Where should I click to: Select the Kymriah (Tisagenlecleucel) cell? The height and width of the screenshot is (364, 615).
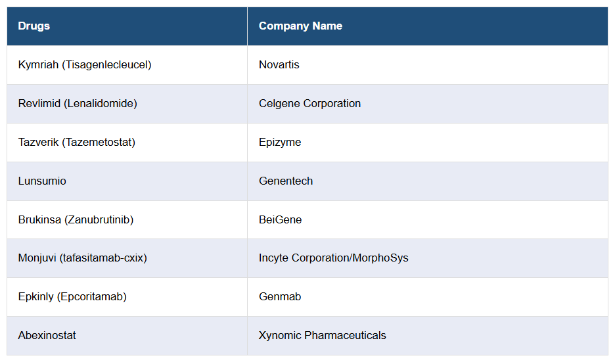coord(85,65)
